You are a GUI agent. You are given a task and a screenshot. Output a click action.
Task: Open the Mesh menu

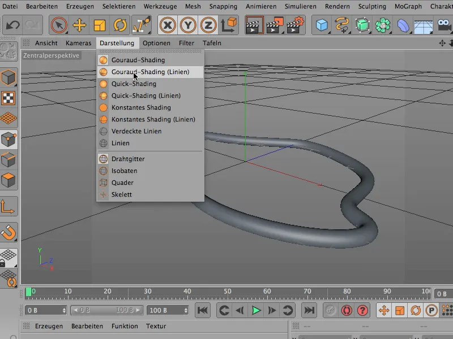click(193, 6)
